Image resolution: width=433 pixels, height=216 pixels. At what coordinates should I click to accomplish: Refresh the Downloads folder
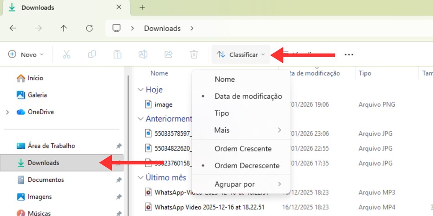(89, 29)
